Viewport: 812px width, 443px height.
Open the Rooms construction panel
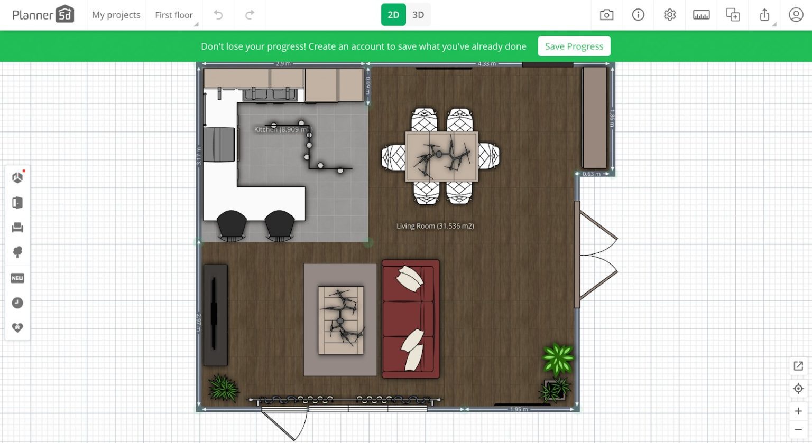pos(17,177)
